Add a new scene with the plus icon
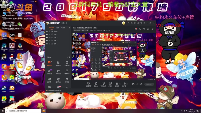201x113 pixels. point(70,28)
